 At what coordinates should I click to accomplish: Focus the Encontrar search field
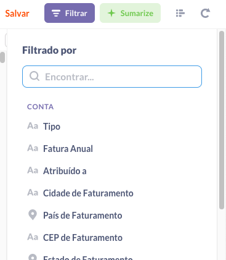[112, 77]
